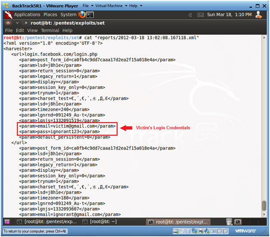
Task: Click VMware printer status icon
Action: (201, 231)
